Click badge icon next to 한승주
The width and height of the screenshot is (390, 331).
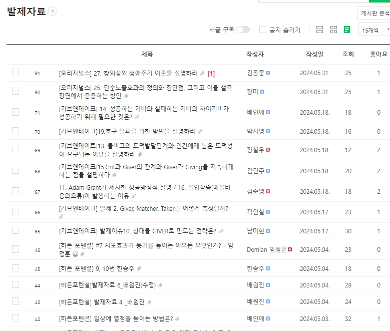point(268,268)
